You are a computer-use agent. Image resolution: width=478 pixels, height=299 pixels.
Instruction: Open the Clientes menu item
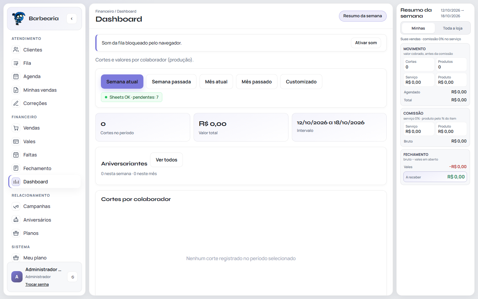pos(44,50)
